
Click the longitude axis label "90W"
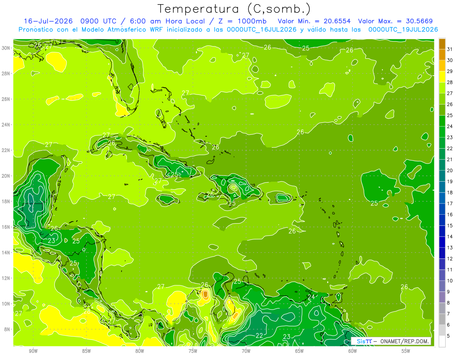(x=33, y=351)
